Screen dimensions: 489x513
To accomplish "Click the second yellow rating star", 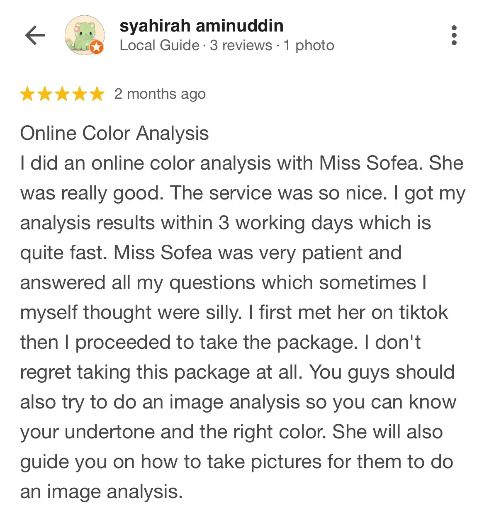I will (x=45, y=94).
